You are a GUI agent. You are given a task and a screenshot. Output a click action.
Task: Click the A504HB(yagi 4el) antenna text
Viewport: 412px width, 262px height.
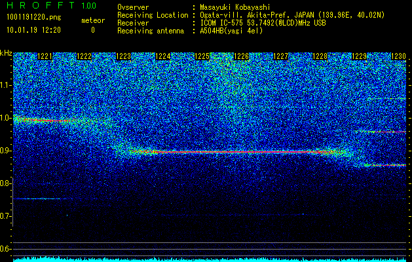pos(231,31)
